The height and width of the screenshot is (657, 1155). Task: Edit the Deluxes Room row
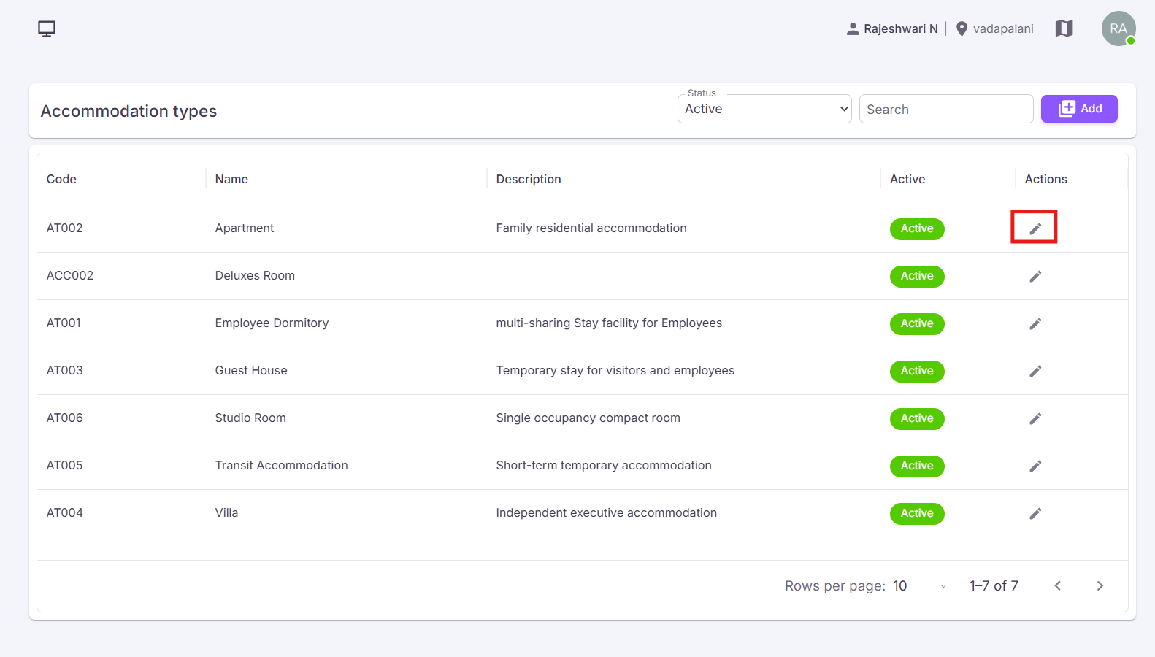1035,276
